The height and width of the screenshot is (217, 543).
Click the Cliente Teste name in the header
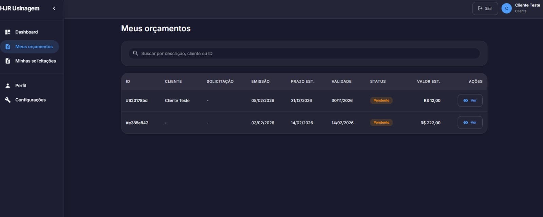click(x=527, y=5)
